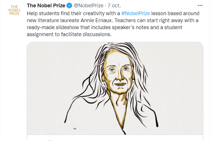
Task: Click the link card footer below portrait
Action: [x=115, y=138]
